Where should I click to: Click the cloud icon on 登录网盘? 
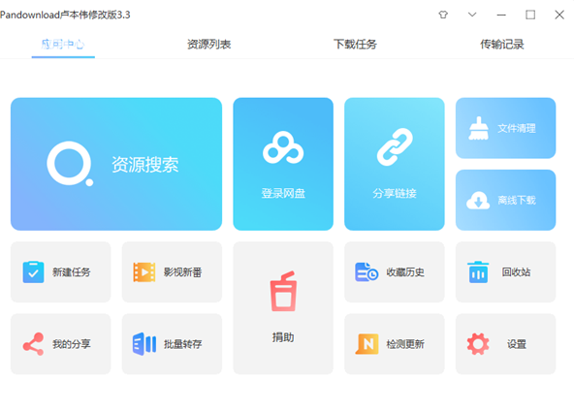pos(283,147)
